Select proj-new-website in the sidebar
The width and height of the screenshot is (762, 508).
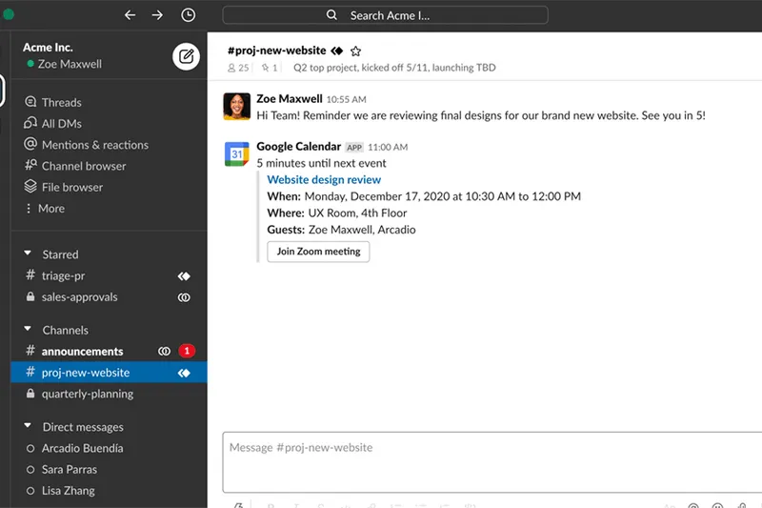109,373
